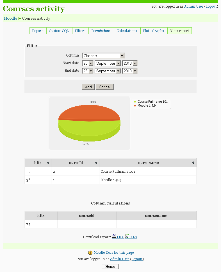
Task: Expand the Start date year dropdown
Action: tap(130, 64)
